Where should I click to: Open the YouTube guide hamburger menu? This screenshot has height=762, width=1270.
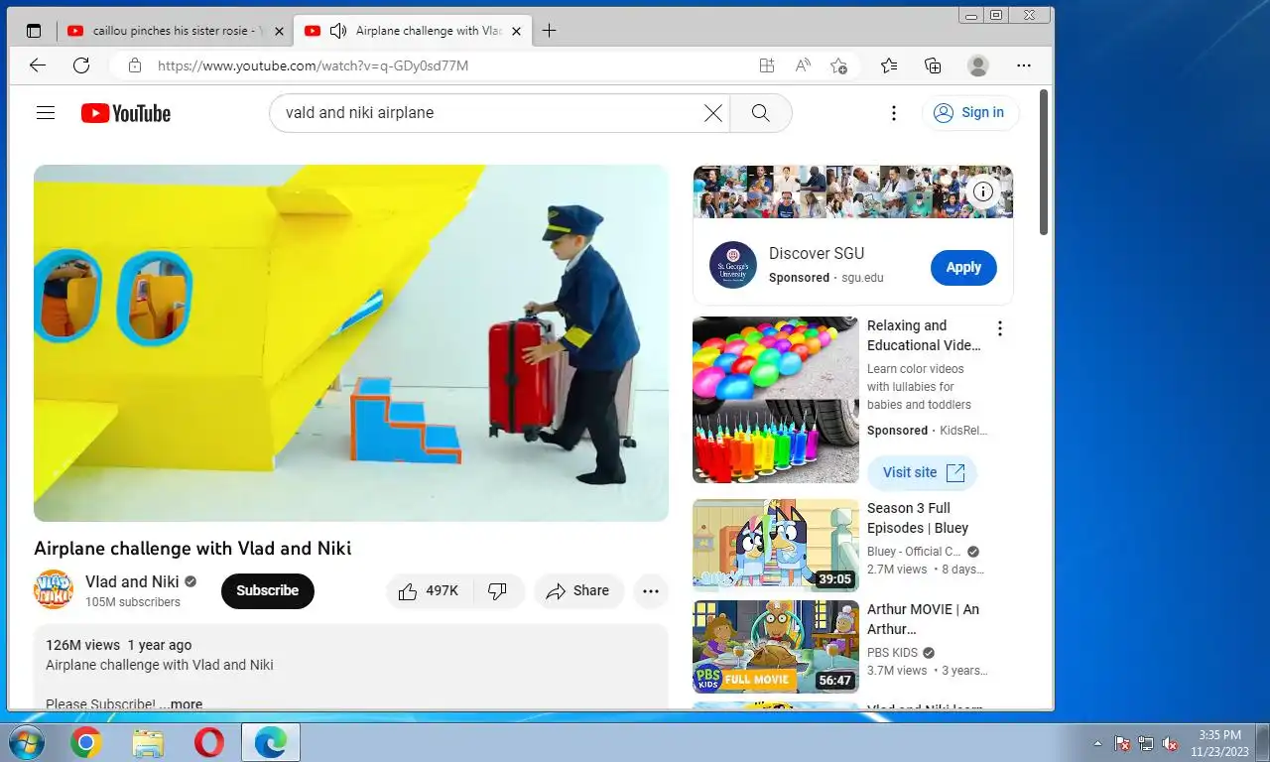coord(46,113)
